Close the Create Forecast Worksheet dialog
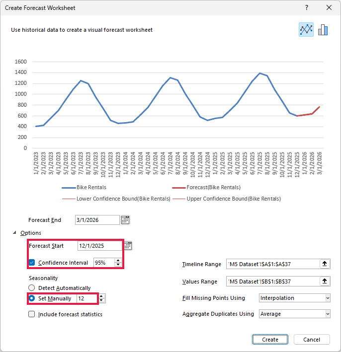Screen dimensions: 341x352 [329, 7]
